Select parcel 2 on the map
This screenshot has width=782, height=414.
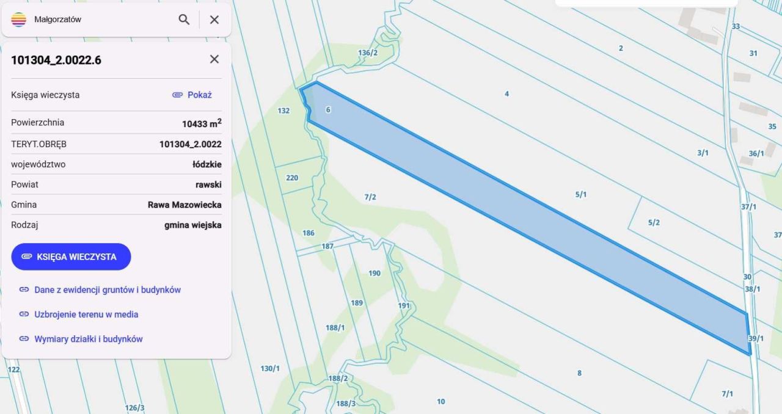(621, 48)
